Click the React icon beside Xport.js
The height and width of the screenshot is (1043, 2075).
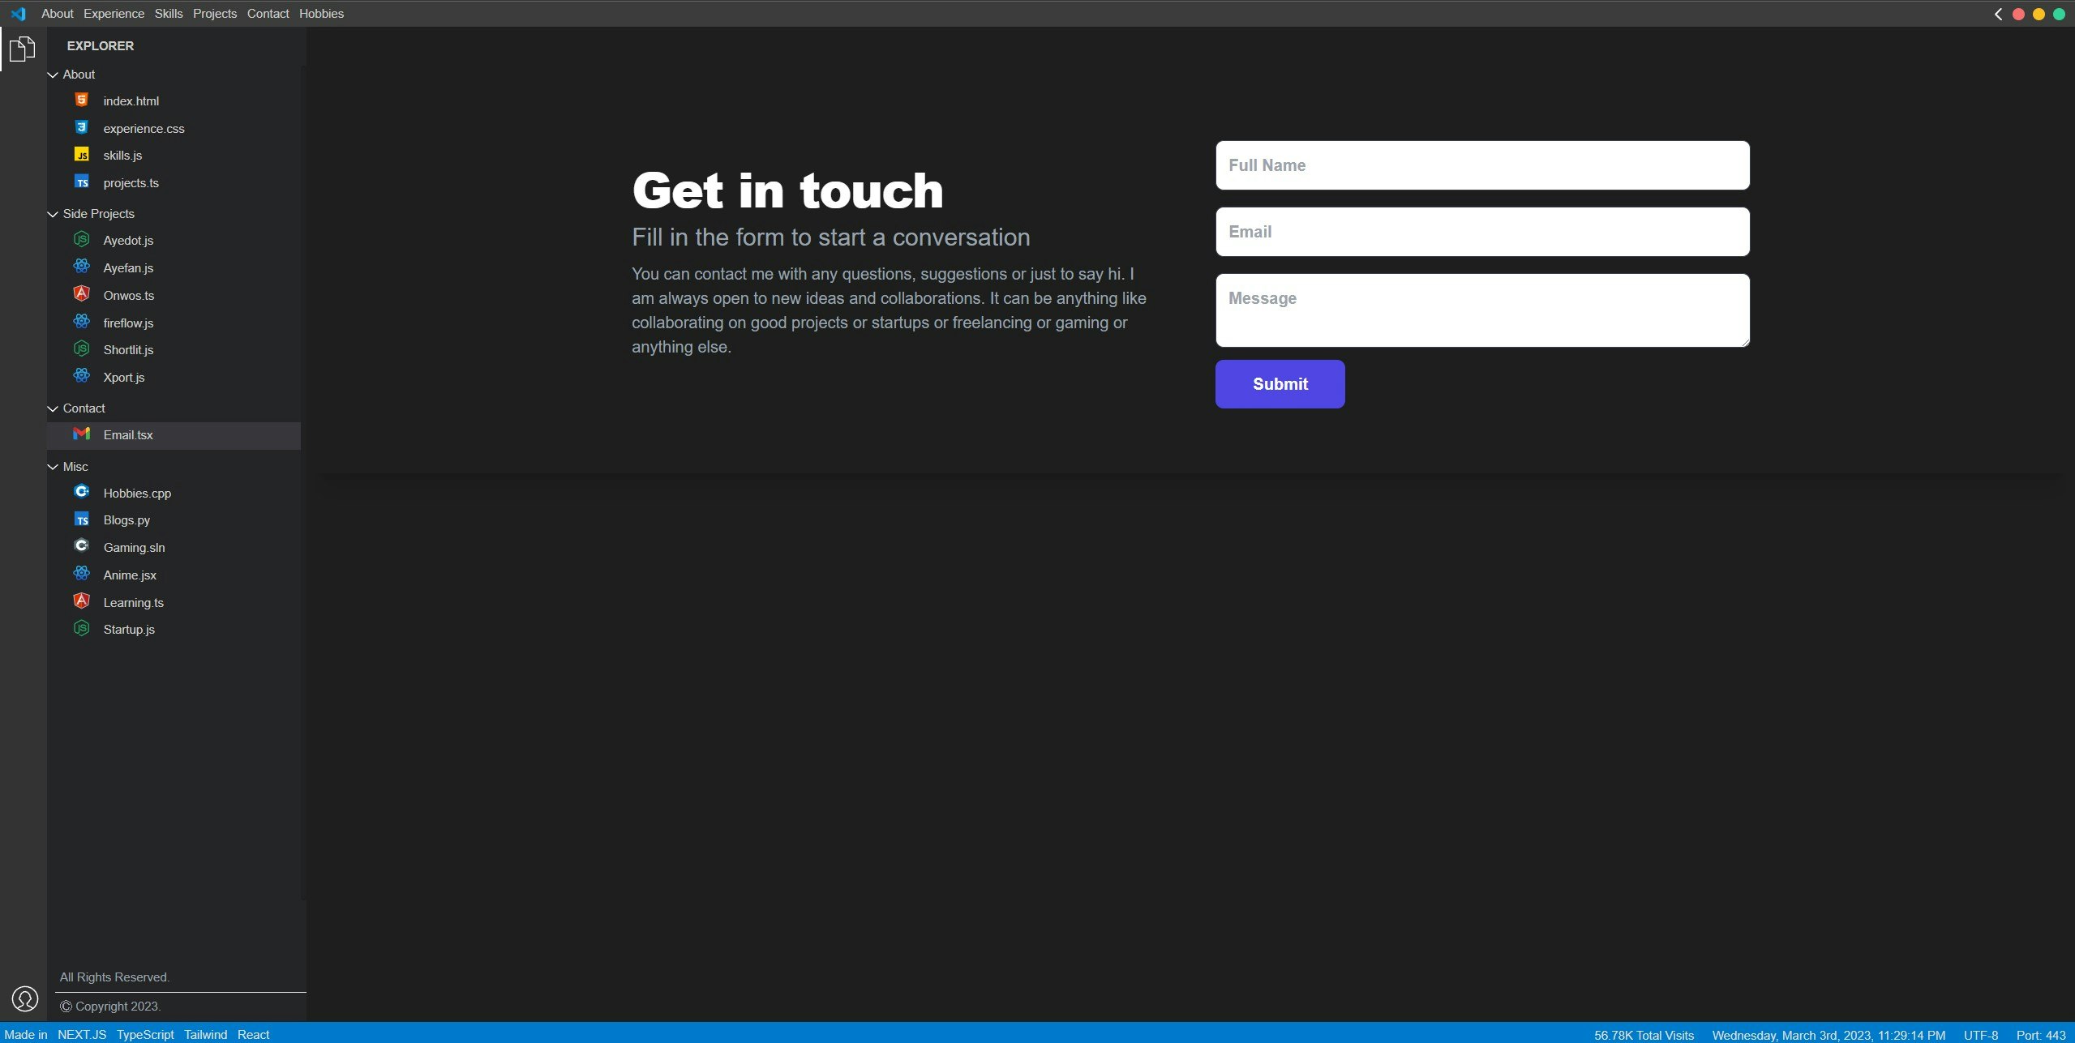(x=82, y=376)
